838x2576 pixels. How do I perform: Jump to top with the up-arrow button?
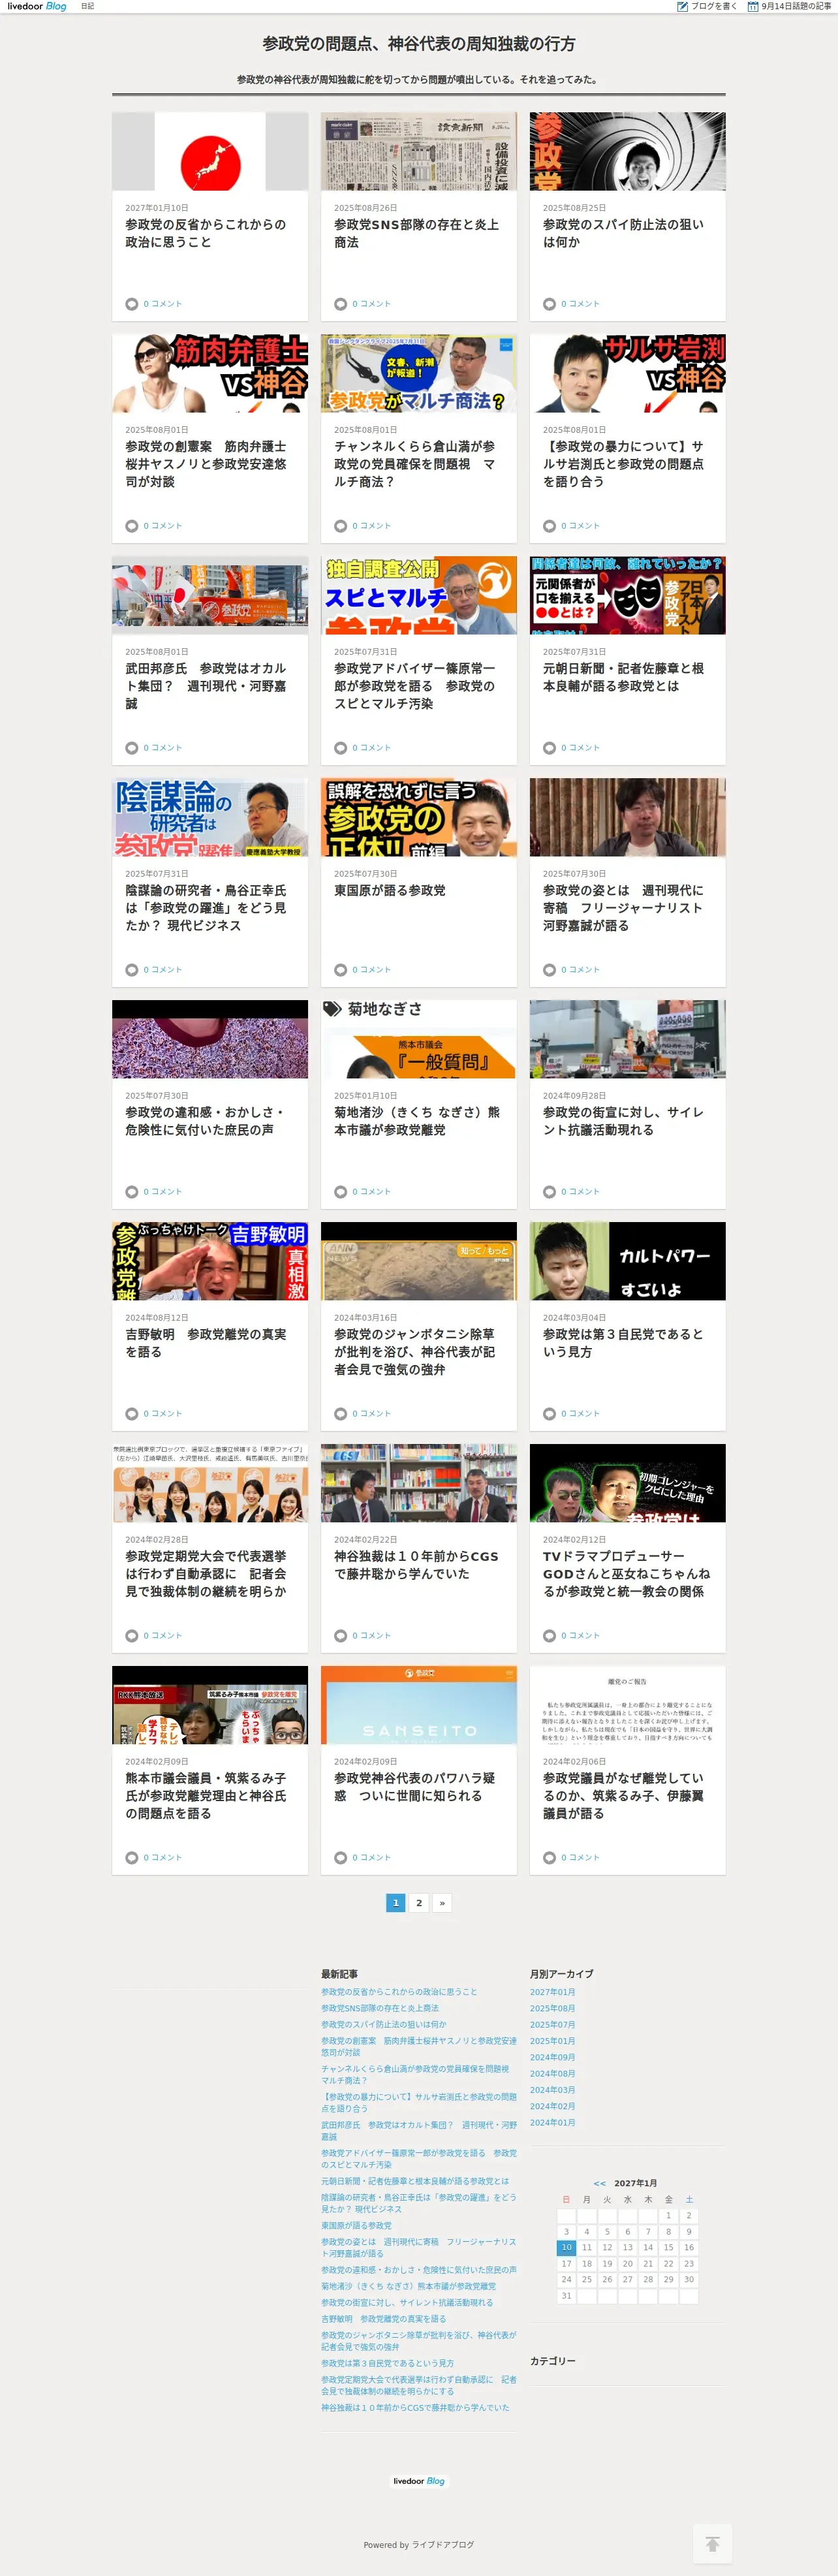[x=712, y=2543]
